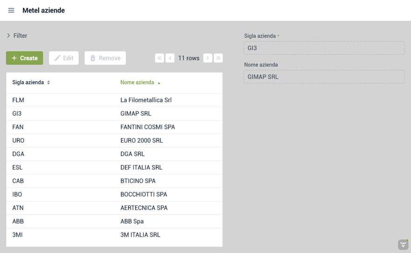Viewport: 411px width, 253px height.
Task: Select the ABB Spa row
Action: coord(115,221)
